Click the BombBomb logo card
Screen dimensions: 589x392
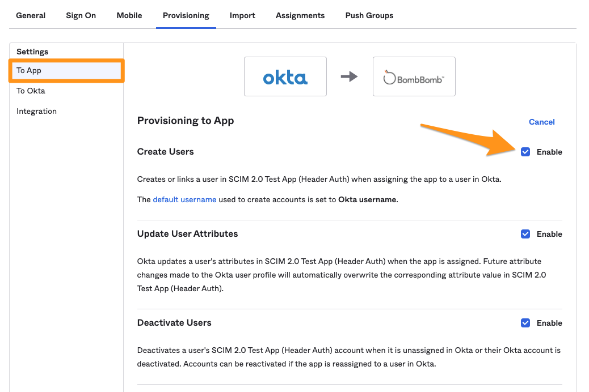click(414, 78)
